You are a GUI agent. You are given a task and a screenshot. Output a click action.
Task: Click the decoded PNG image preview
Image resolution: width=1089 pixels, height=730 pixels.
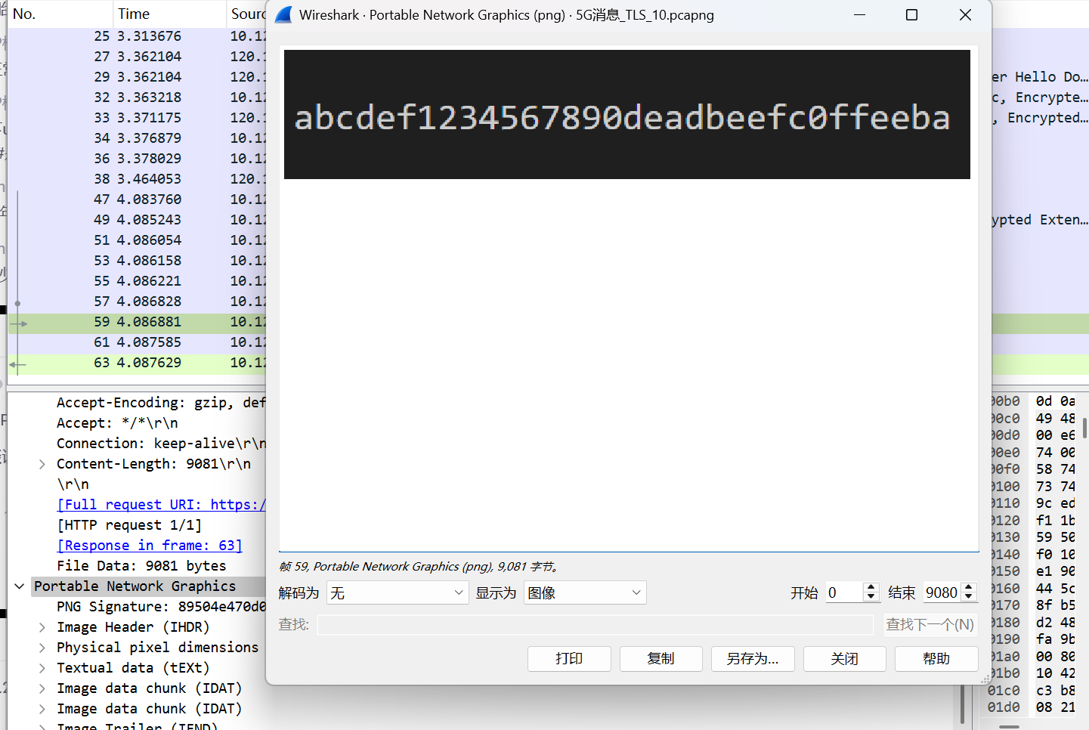(627, 115)
